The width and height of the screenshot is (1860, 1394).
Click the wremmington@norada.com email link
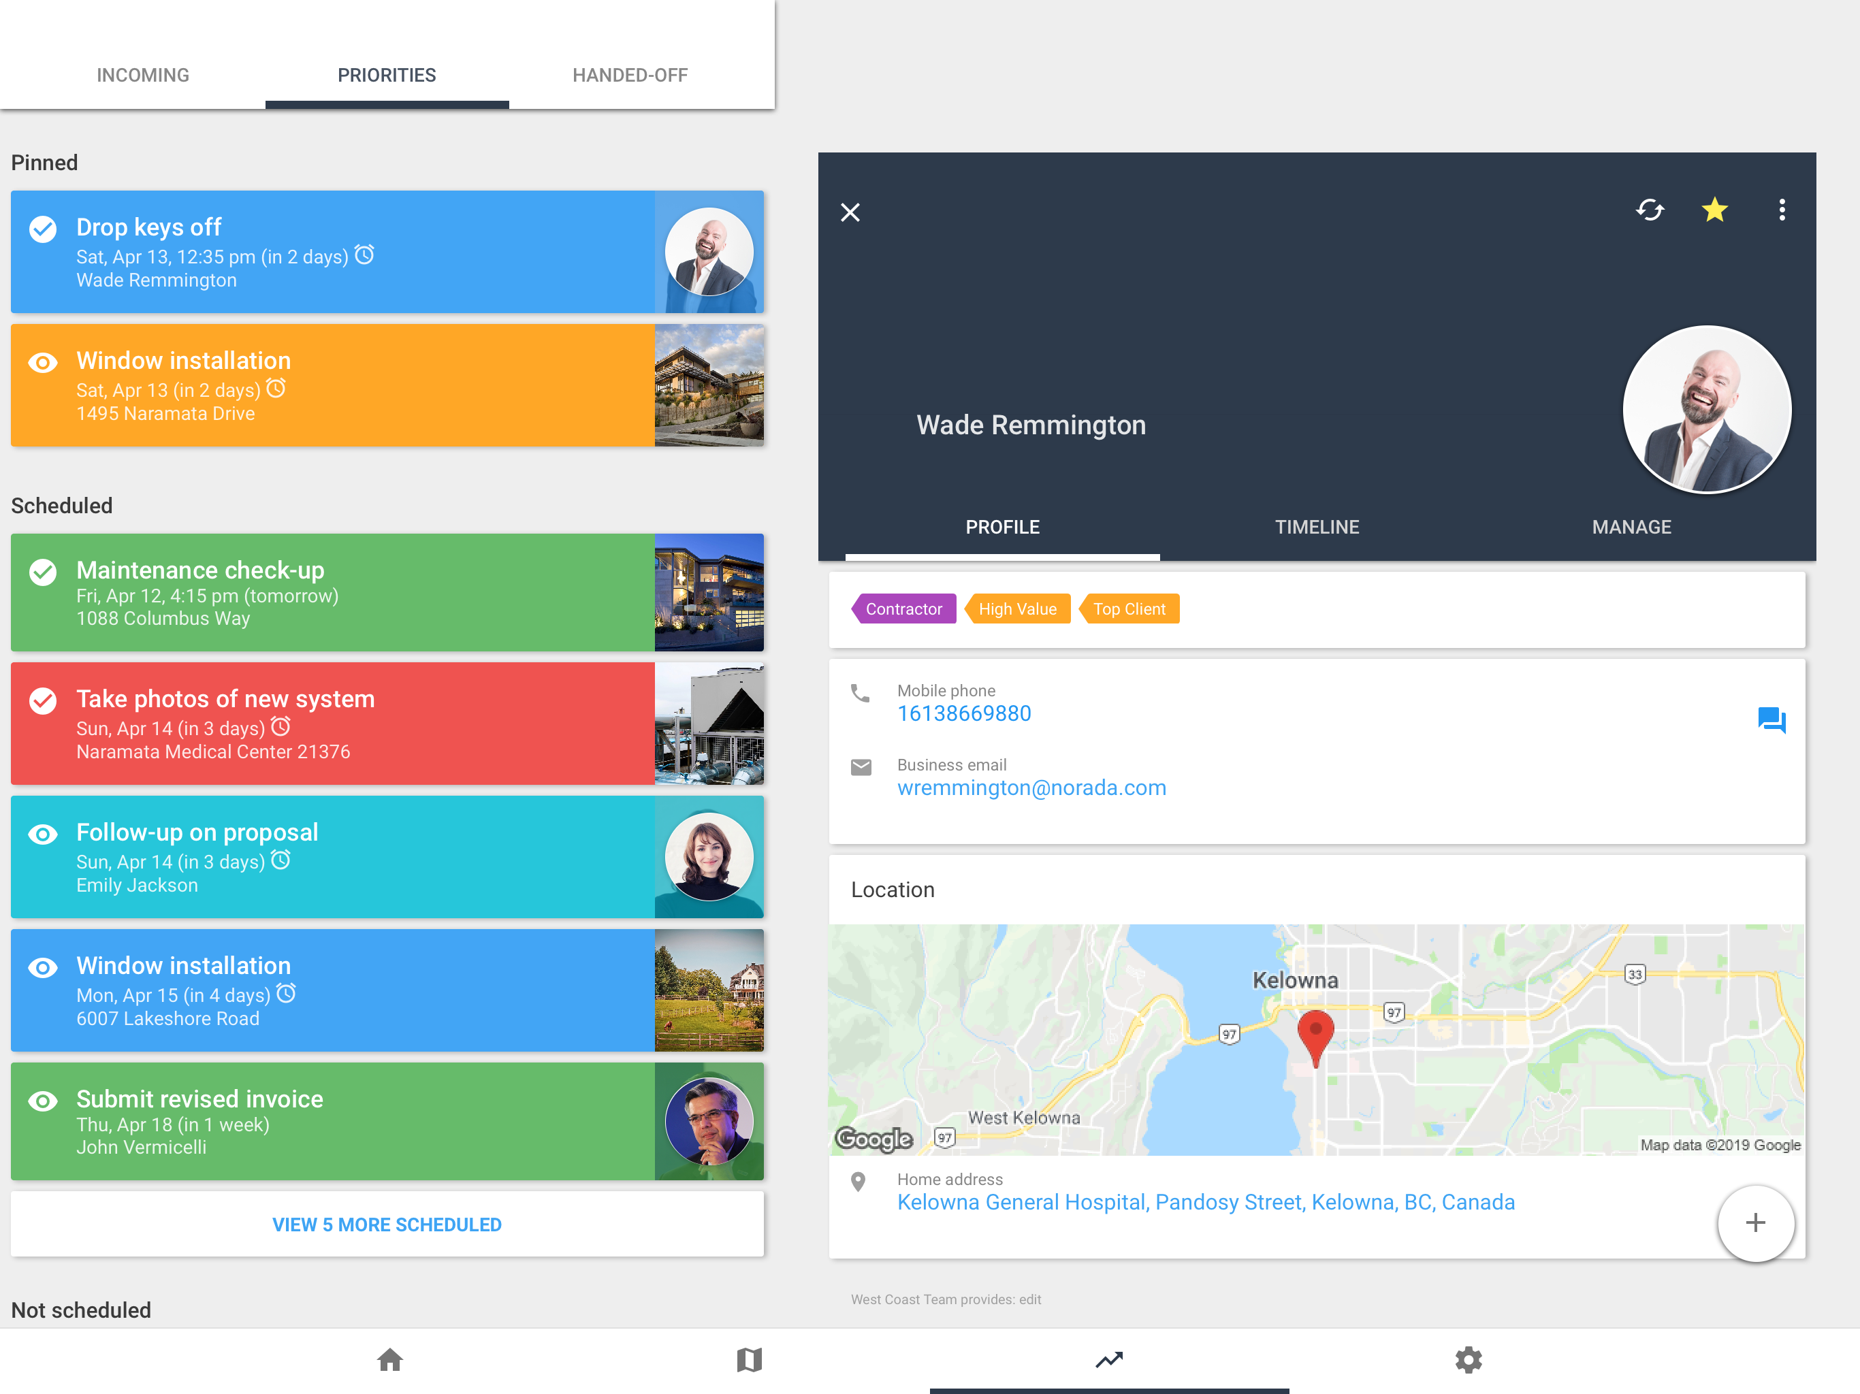tap(1031, 788)
